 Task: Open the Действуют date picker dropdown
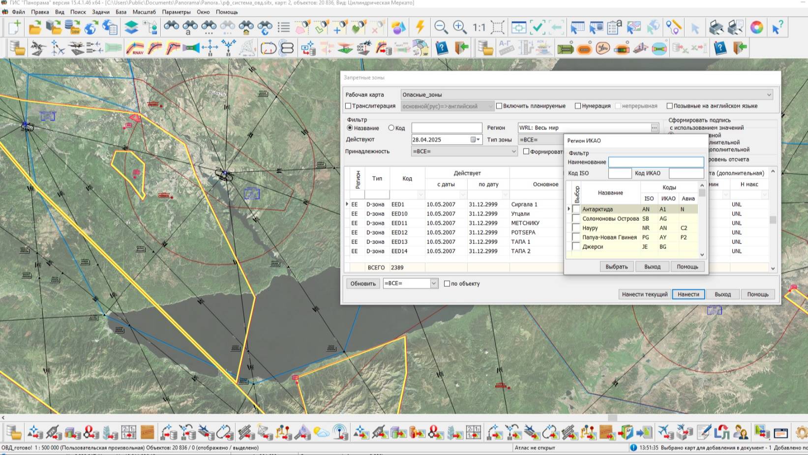pos(475,140)
